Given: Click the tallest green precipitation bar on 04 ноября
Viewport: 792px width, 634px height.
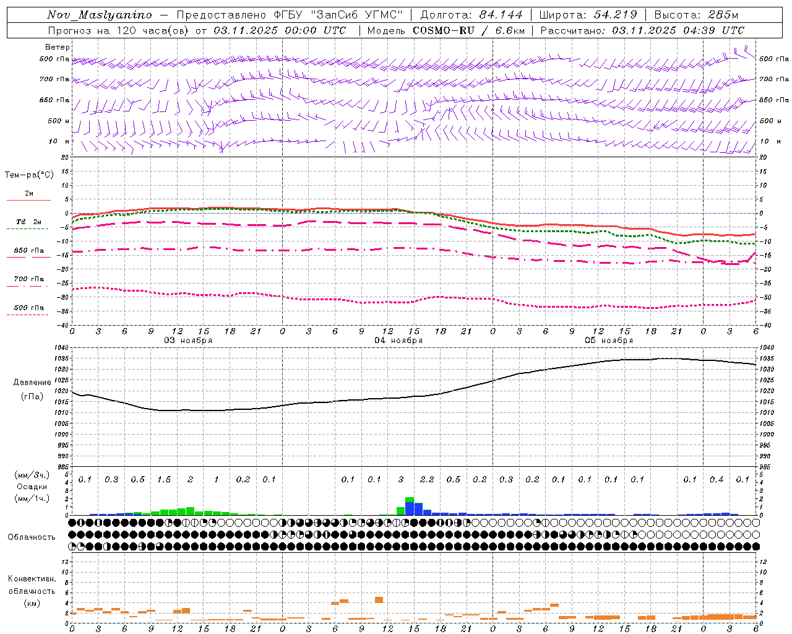Looking at the screenshot, I should coord(410,500).
